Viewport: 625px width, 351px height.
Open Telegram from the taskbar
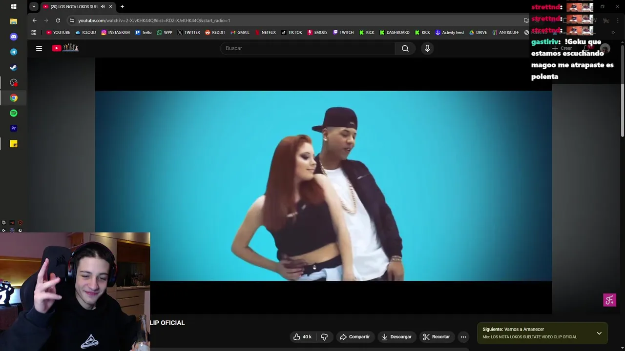(14, 52)
